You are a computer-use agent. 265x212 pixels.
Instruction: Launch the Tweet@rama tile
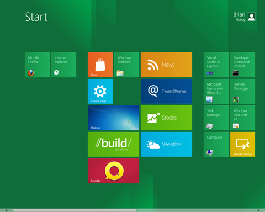166,91
